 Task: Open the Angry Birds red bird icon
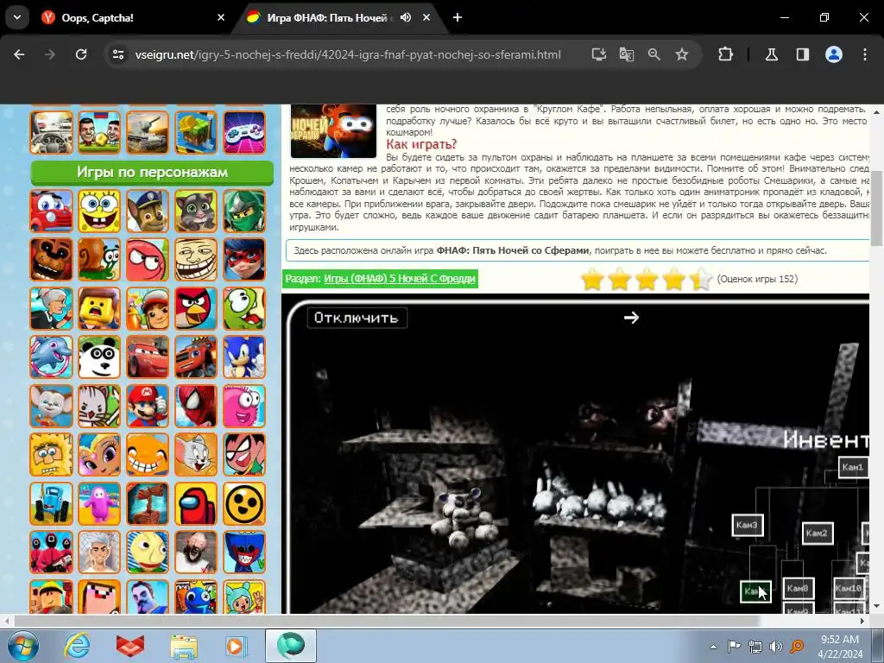tap(196, 308)
